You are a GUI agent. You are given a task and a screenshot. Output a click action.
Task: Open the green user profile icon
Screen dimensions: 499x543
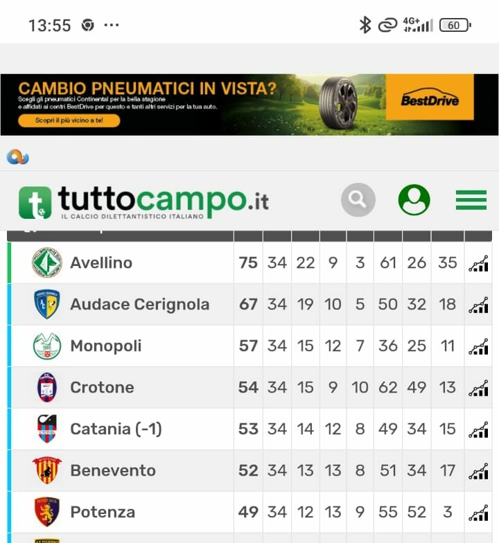tap(414, 199)
